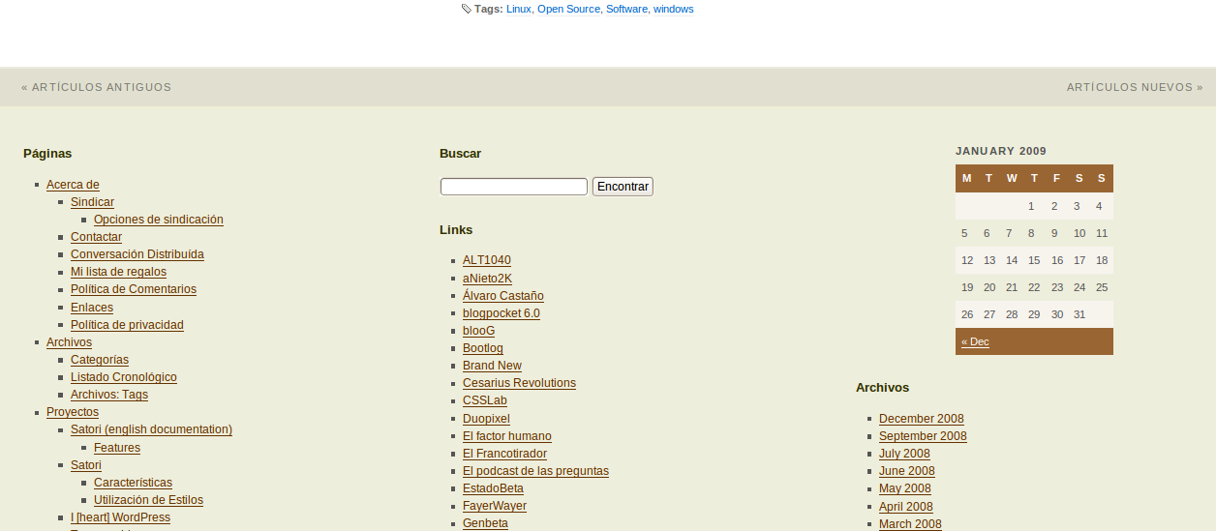Open Satori (english documentation) project page
Image resolution: width=1216 pixels, height=531 pixels.
(151, 429)
